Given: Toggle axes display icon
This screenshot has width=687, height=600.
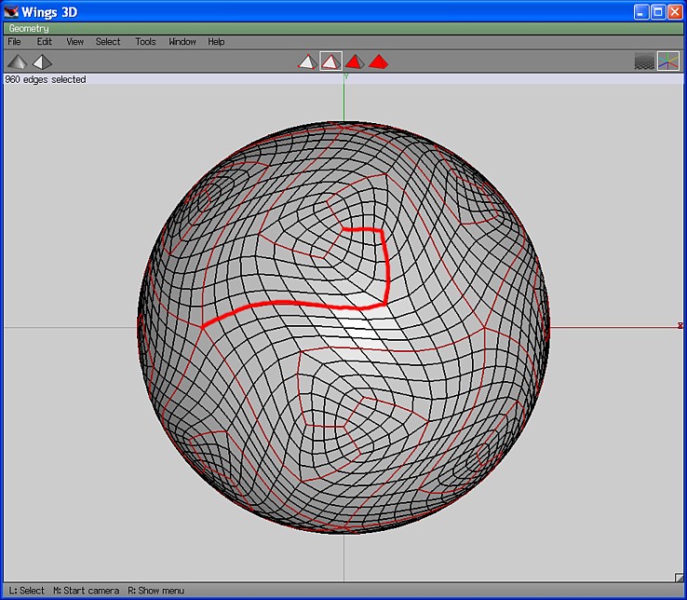Looking at the screenshot, I should (x=668, y=61).
